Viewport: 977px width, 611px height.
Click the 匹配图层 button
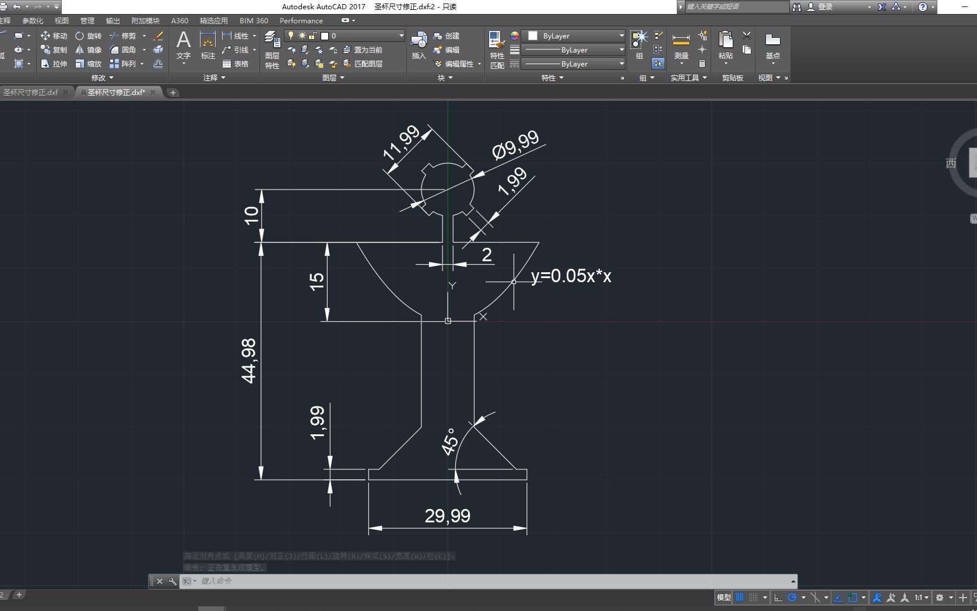[x=365, y=64]
